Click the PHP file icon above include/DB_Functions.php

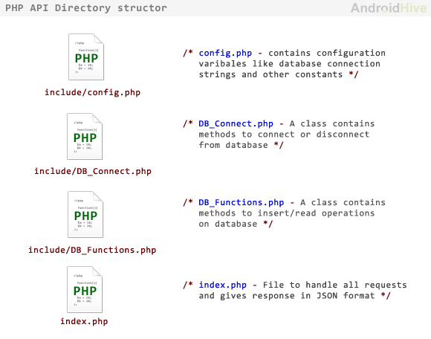(85, 214)
